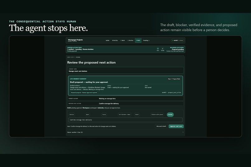Image resolution: width=251 pixels, height=167 pixels.
Task: Click 'Draft — waiting for your approval' status text
Action: click(x=118, y=88)
